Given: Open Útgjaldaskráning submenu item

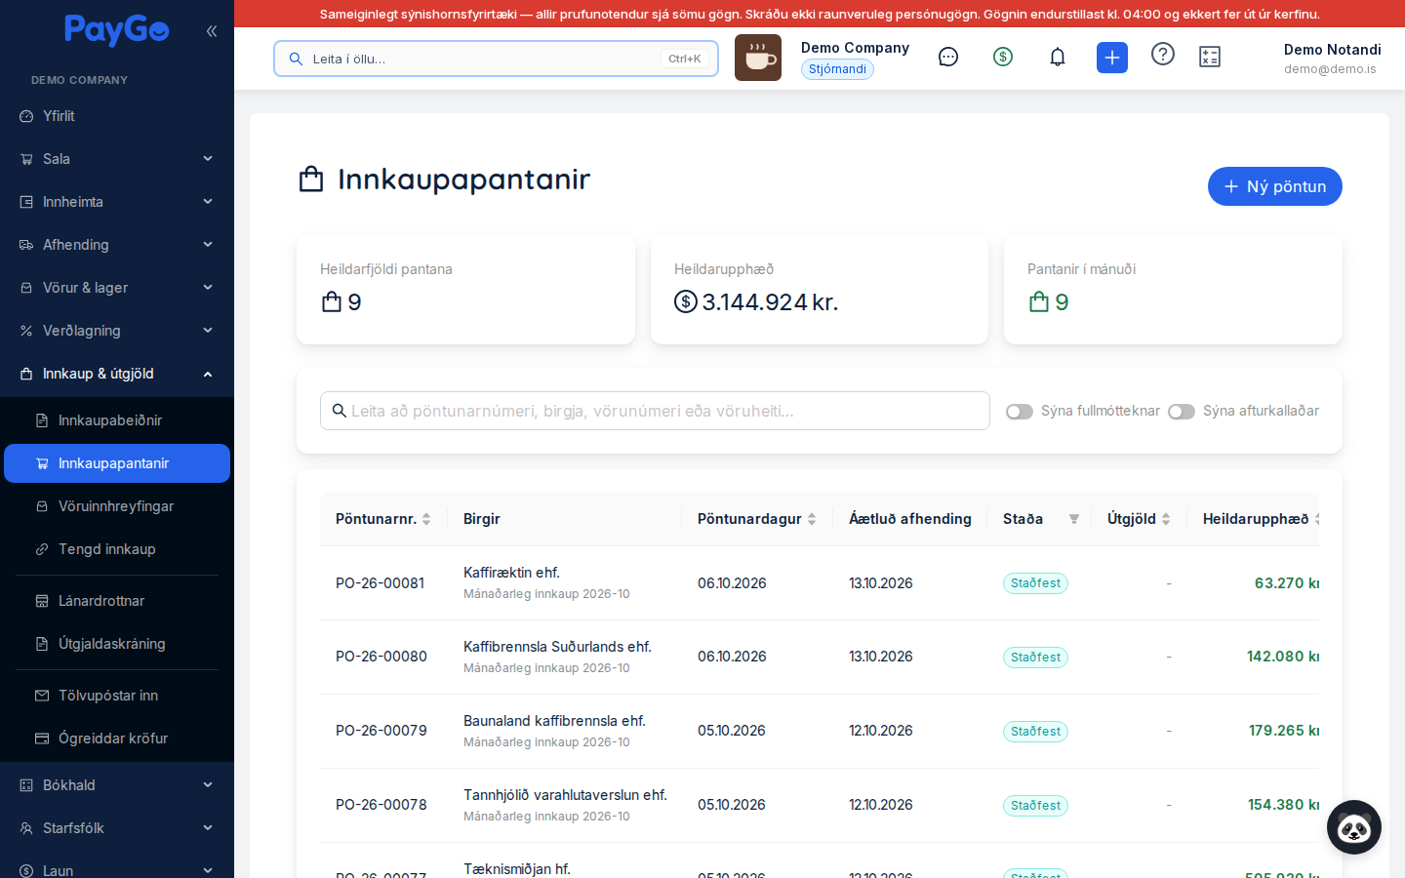Looking at the screenshot, I should coord(117,644).
